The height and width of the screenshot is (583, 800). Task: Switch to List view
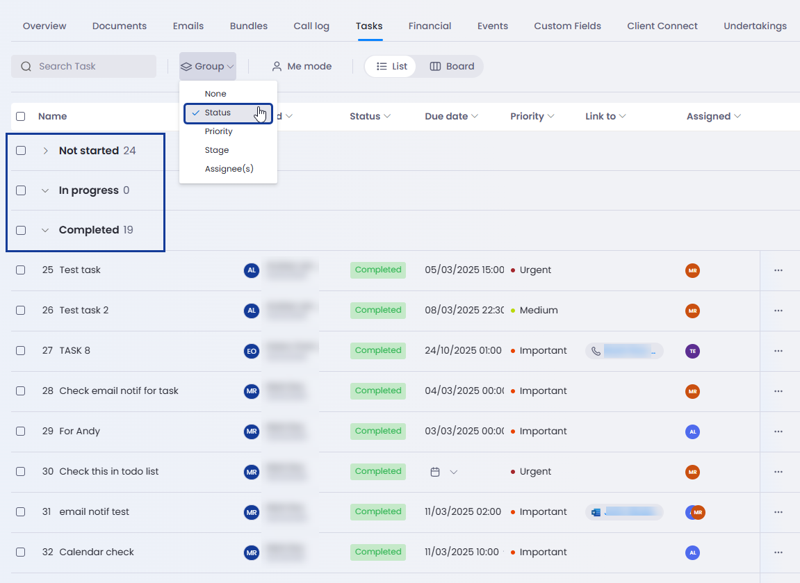pyautogui.click(x=391, y=66)
